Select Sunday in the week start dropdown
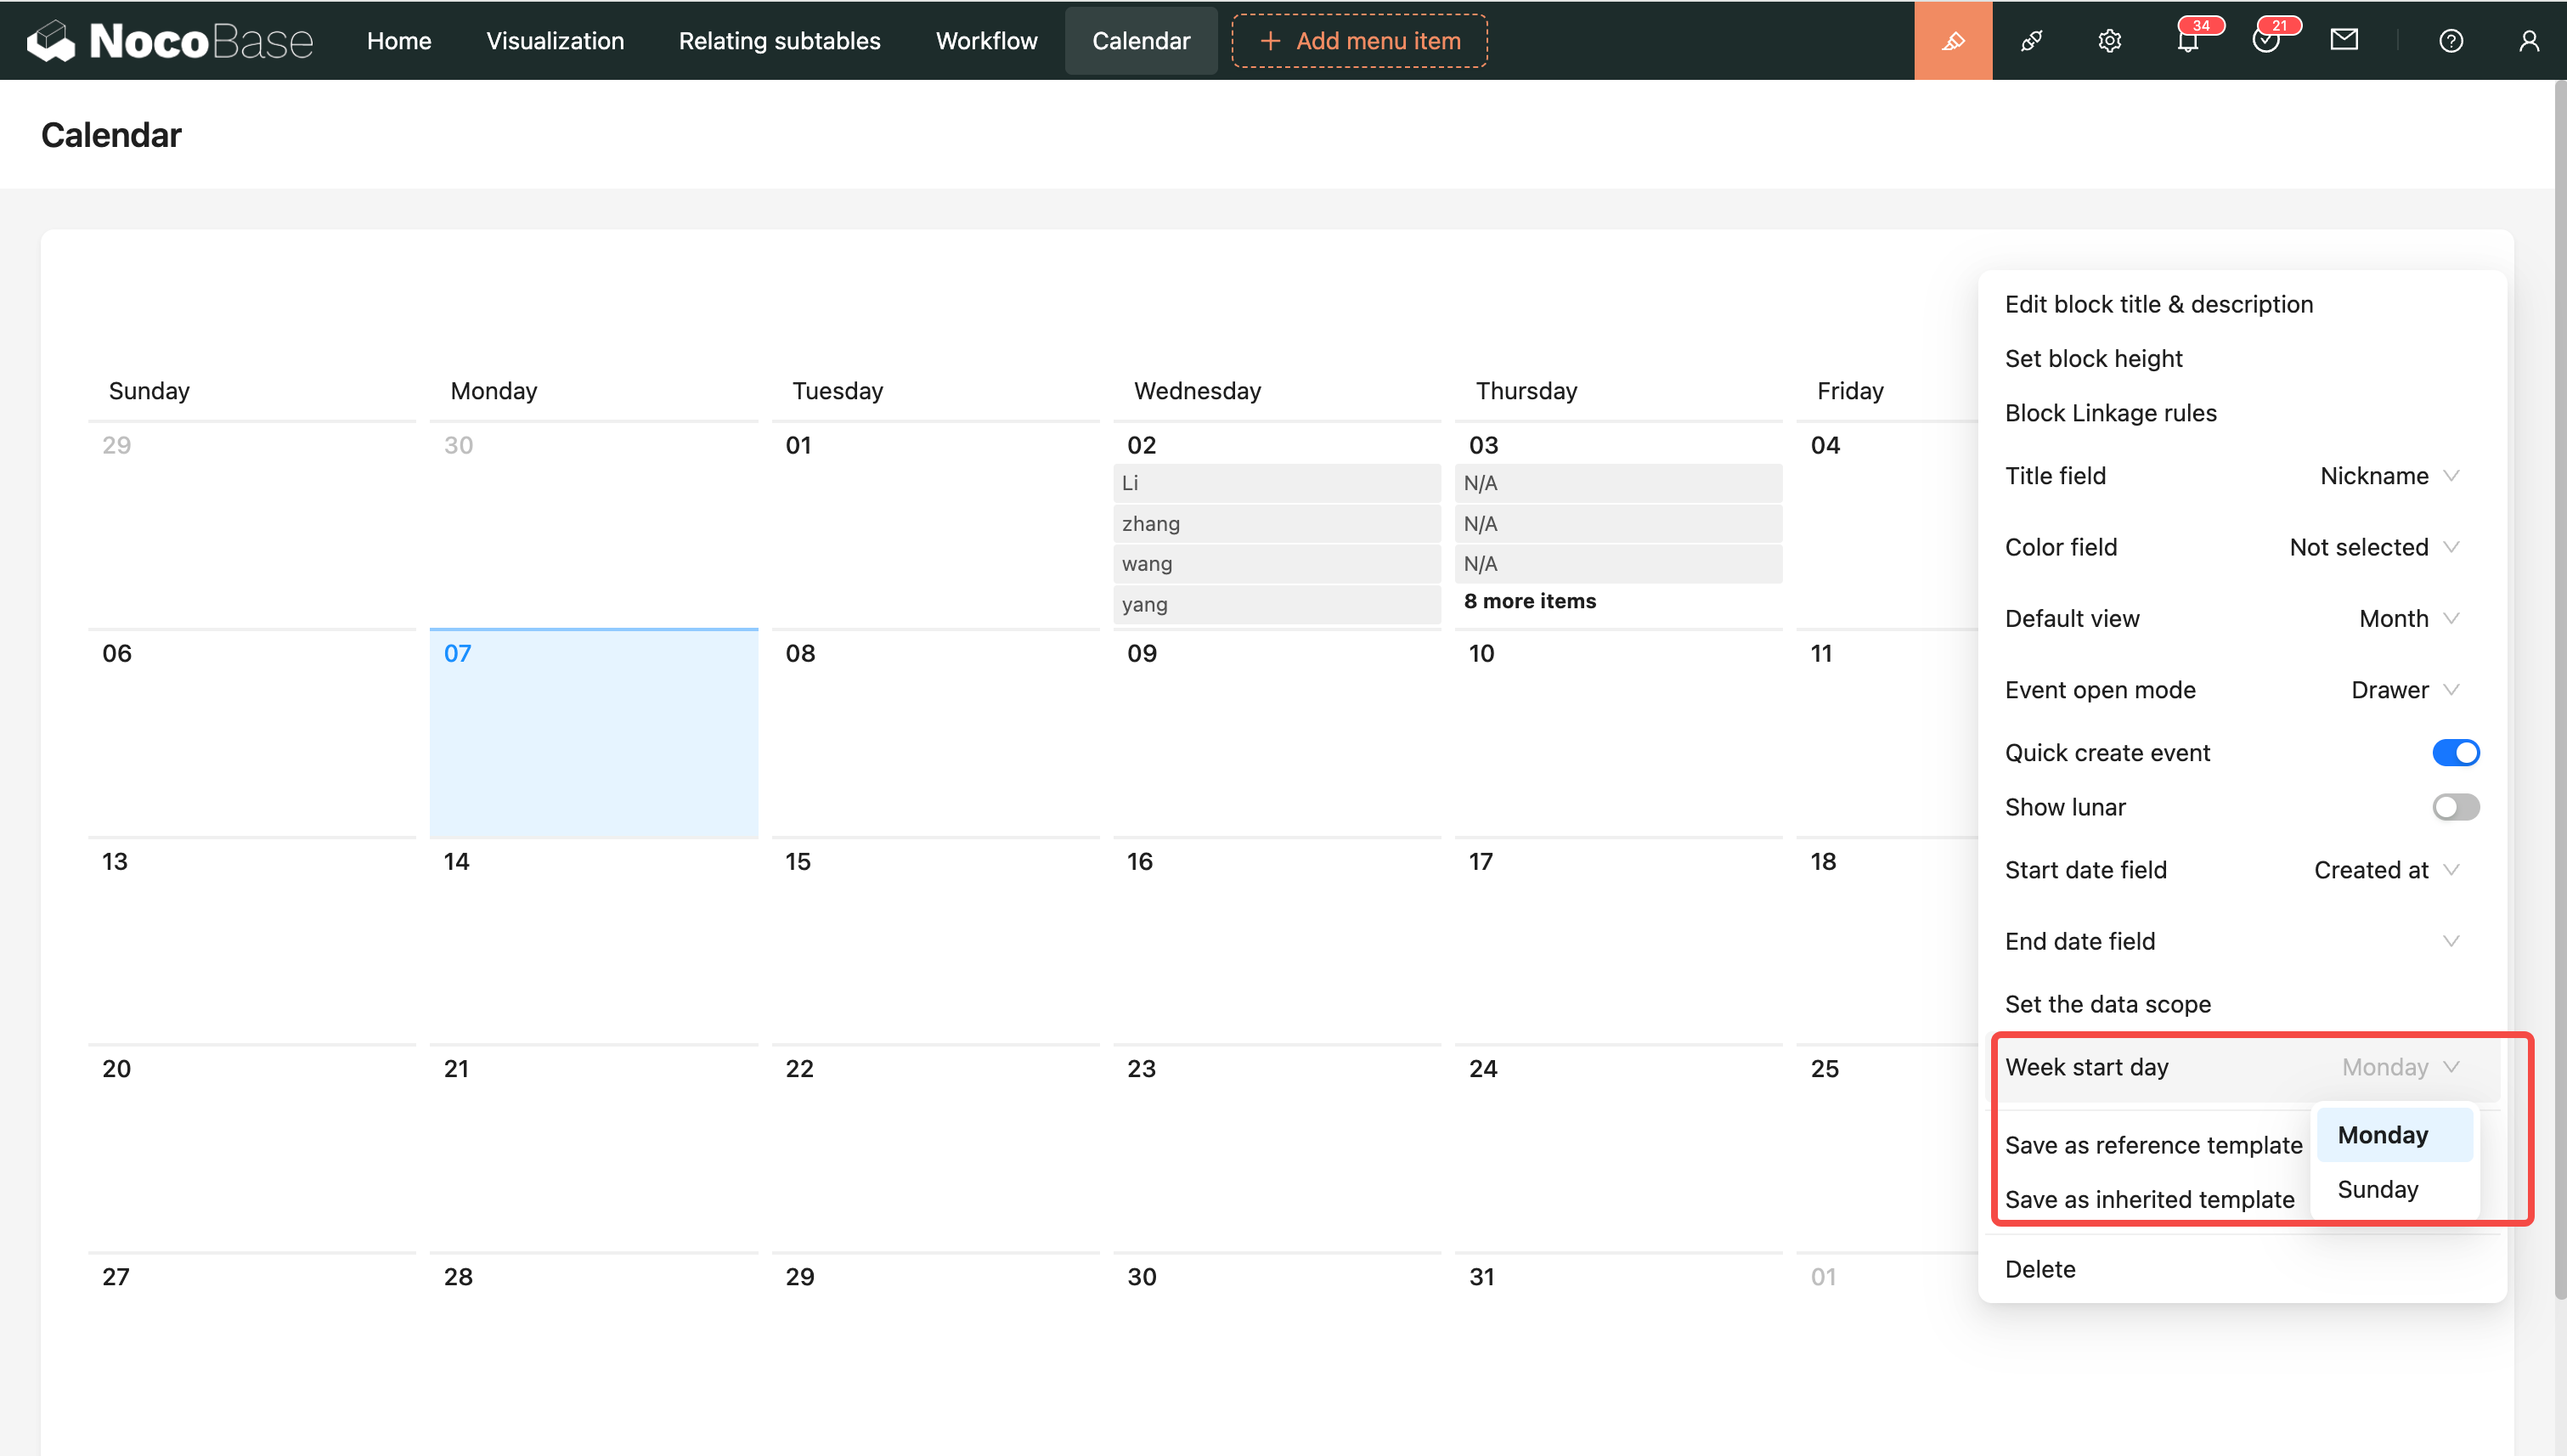Screen dimensions: 2567x1456 [x=2377, y=1189]
